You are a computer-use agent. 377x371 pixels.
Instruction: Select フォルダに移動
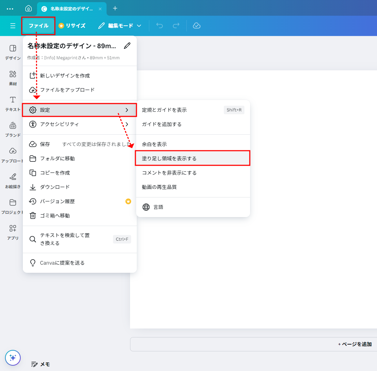(x=80, y=158)
